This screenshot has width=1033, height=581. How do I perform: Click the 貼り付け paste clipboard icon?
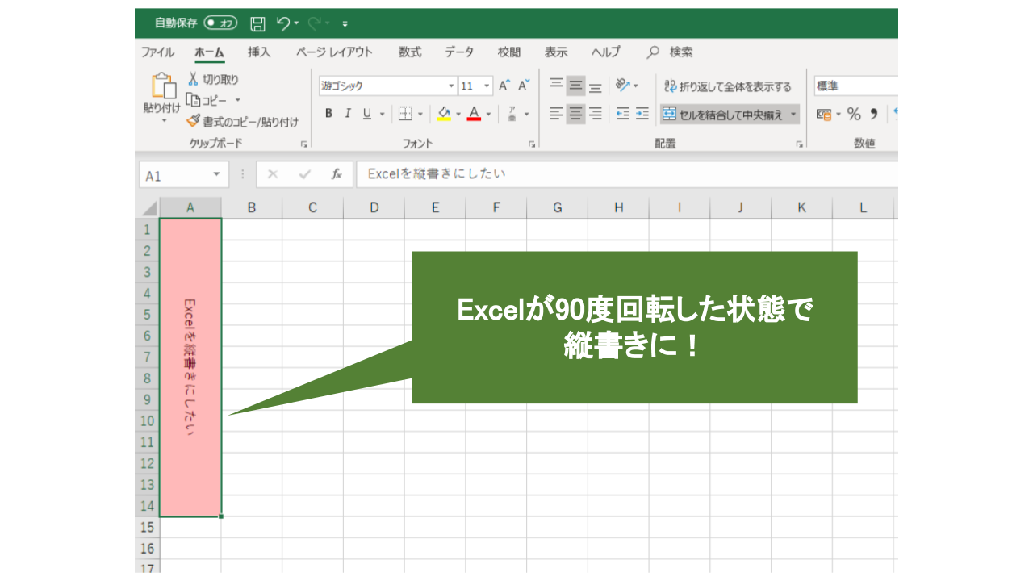[x=162, y=86]
